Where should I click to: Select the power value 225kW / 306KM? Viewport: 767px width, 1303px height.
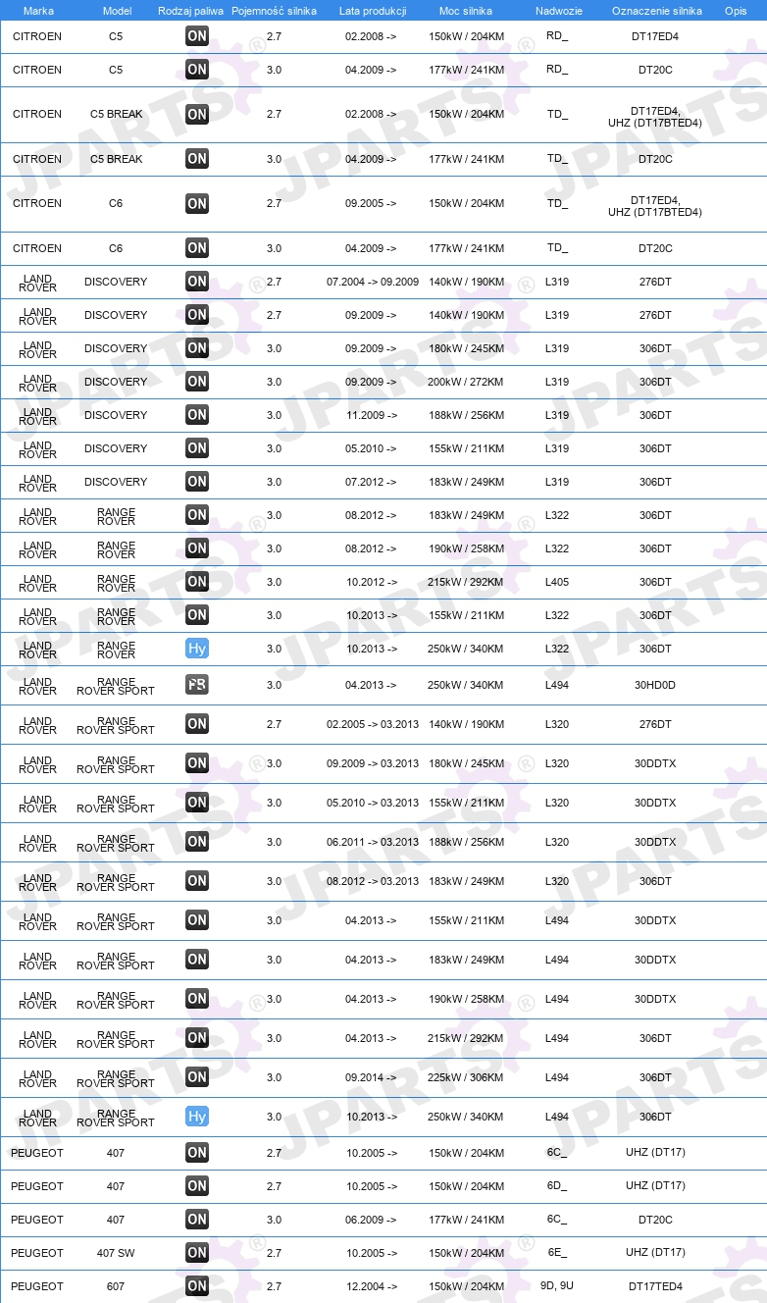click(x=467, y=1078)
